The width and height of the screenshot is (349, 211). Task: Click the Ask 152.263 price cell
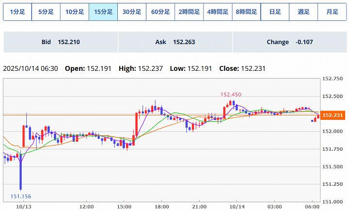click(175, 42)
